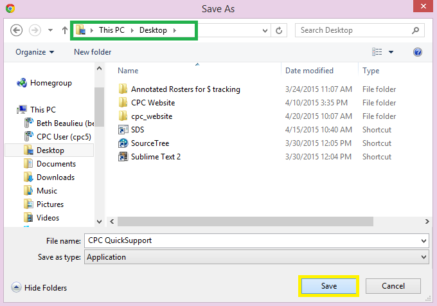Click the SDS shortcut file

click(x=131, y=130)
